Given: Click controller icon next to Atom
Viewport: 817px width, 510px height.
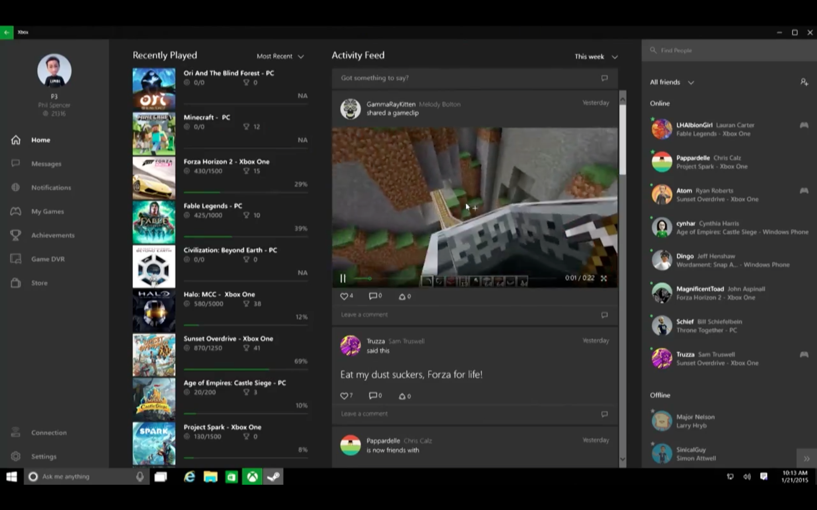Looking at the screenshot, I should pos(804,191).
